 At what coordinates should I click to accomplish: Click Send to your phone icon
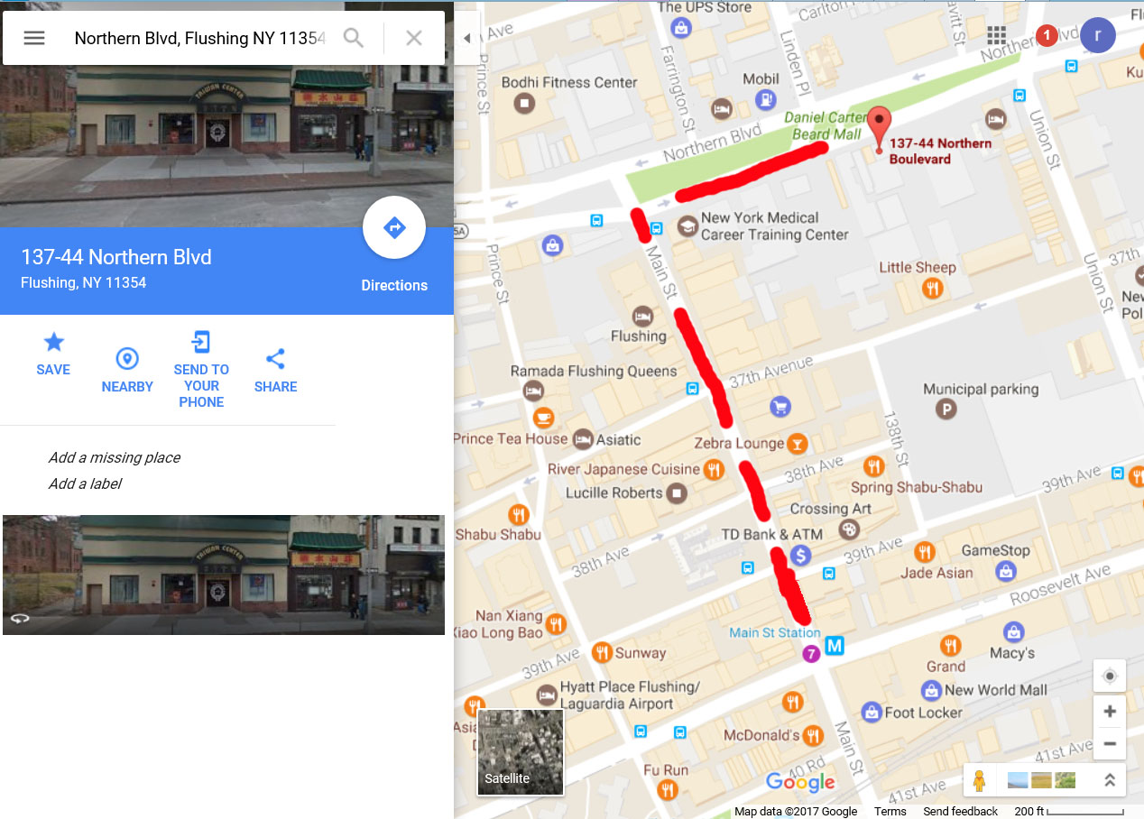click(201, 342)
